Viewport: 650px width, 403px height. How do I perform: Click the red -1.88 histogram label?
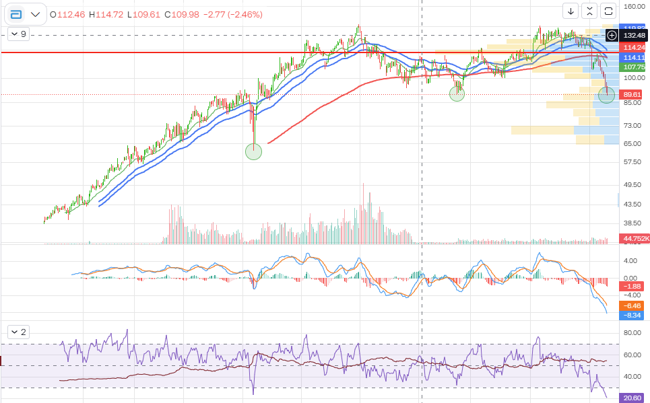point(631,286)
